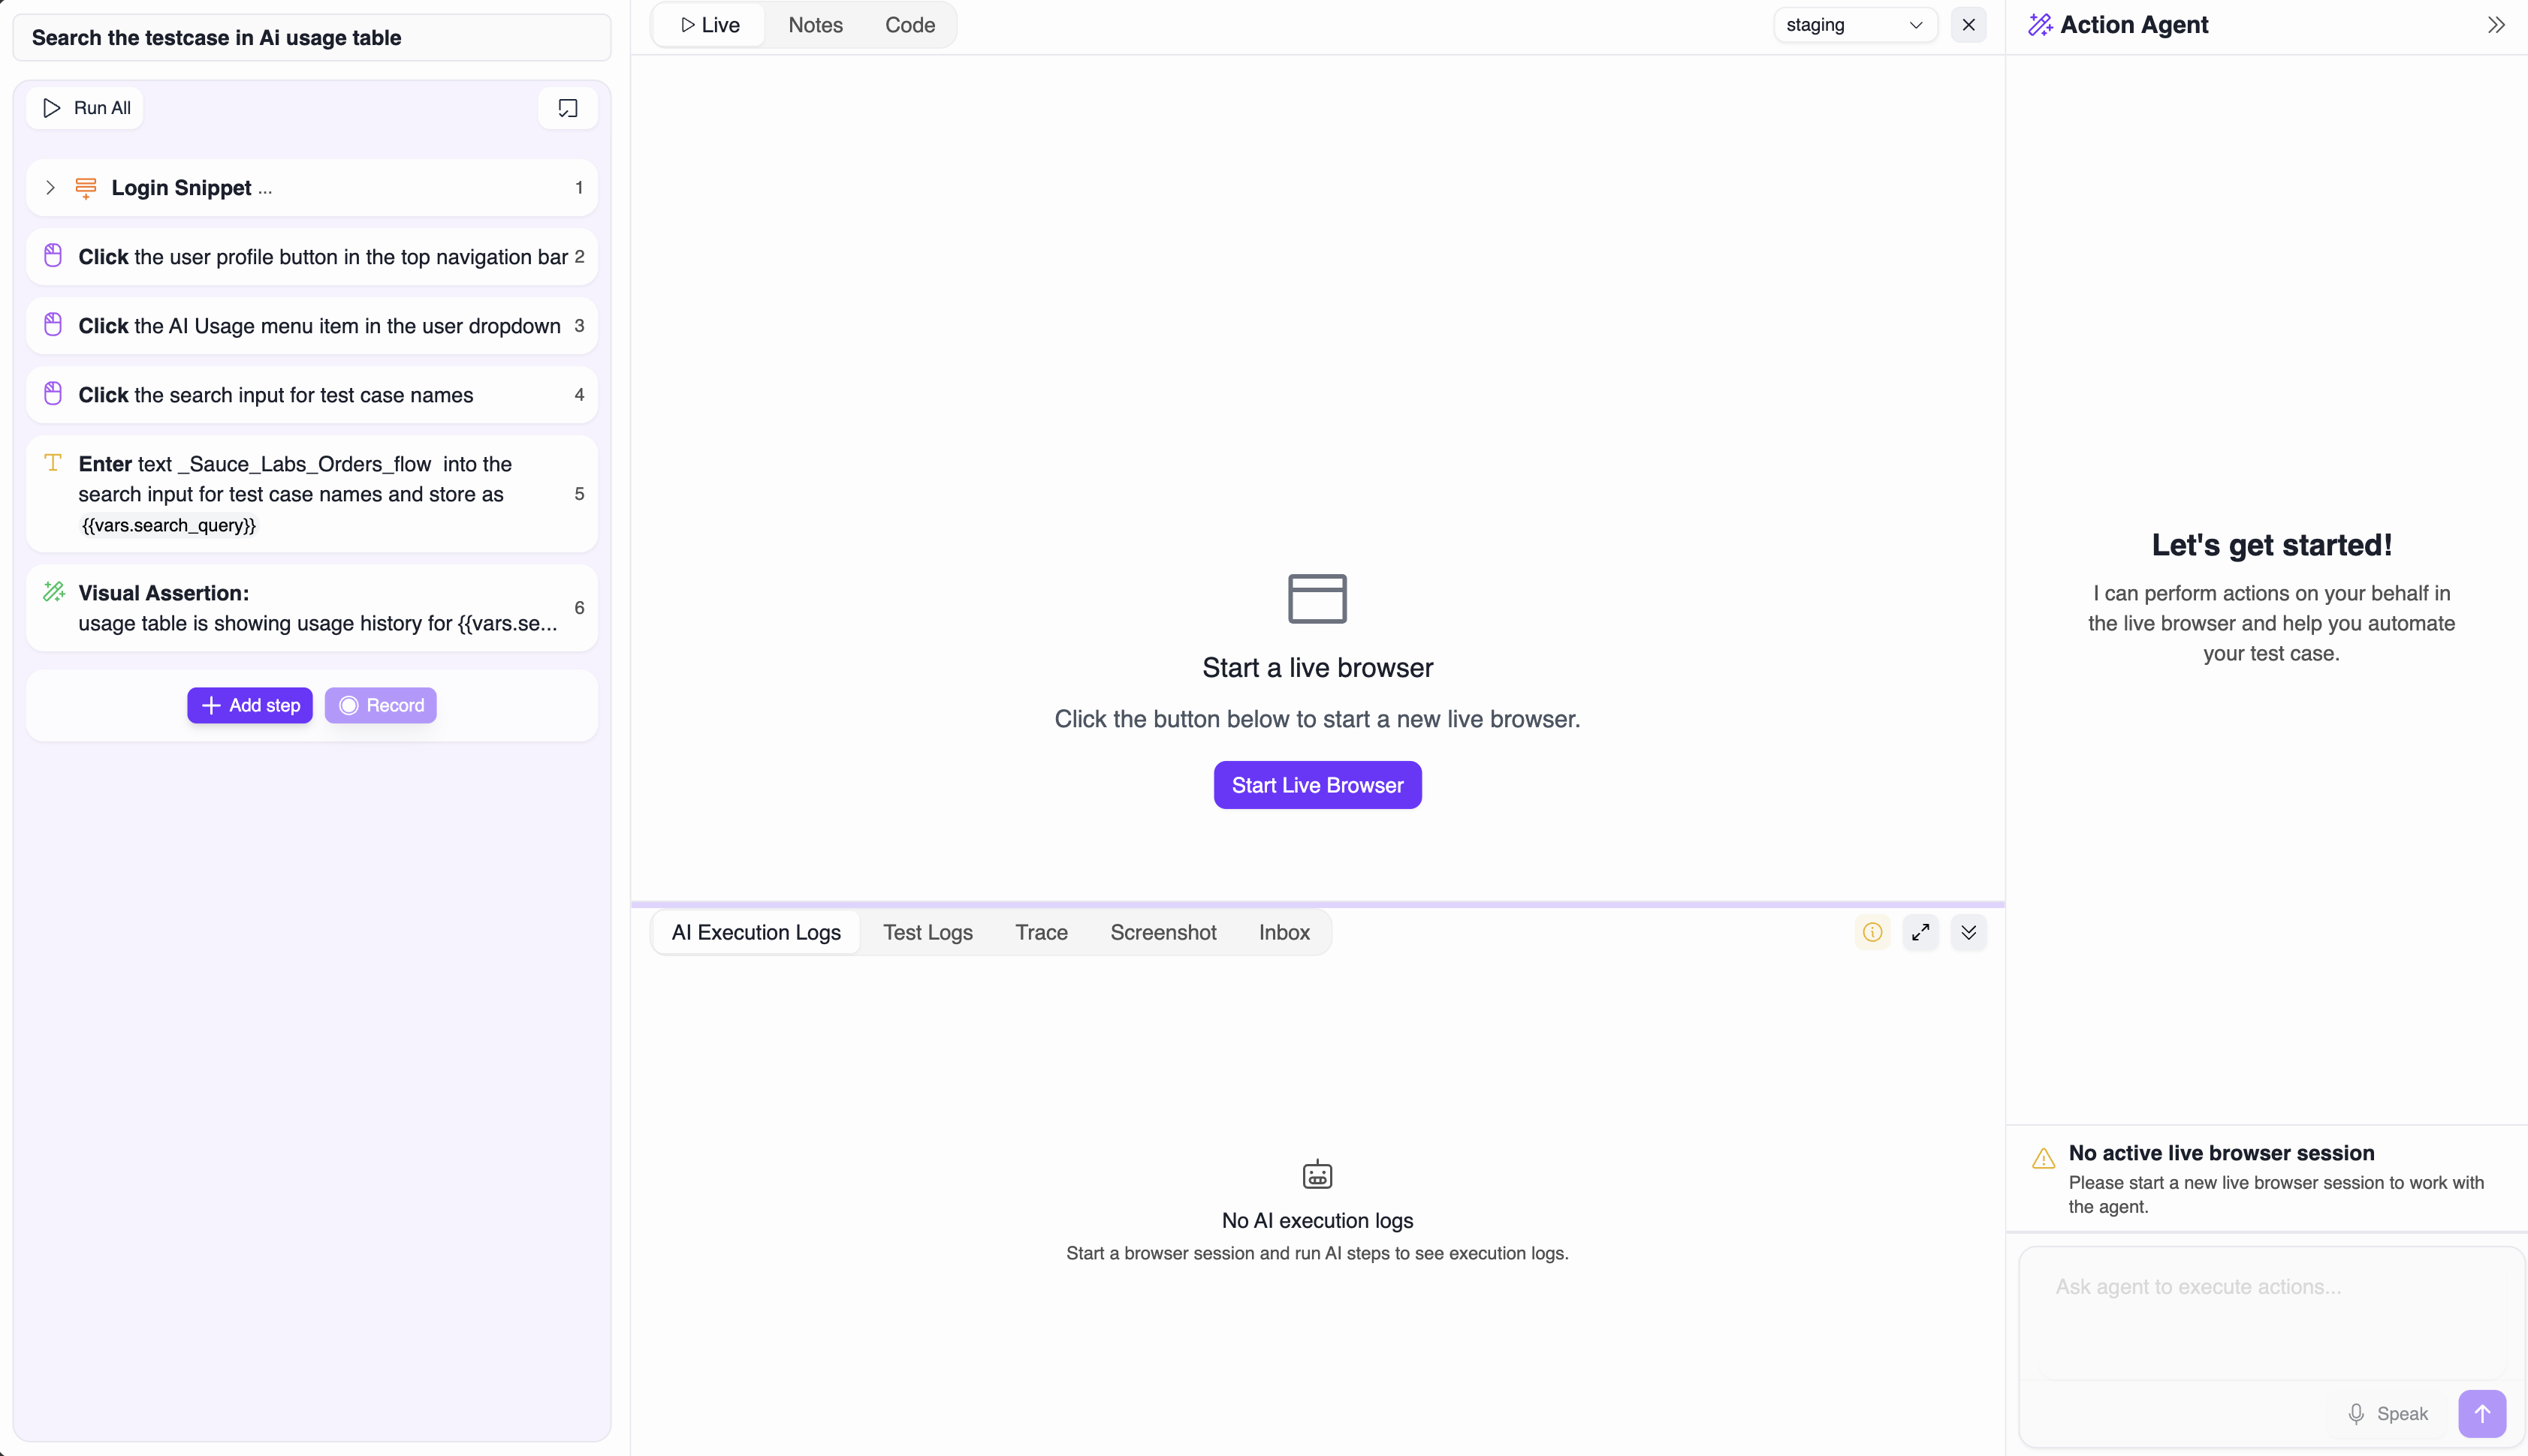Click the Start Live Browser button
The width and height of the screenshot is (2528, 1456).
point(1317,785)
